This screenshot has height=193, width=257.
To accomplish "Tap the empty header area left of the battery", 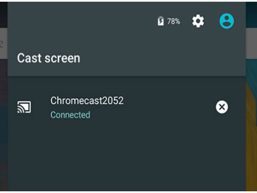I will pyautogui.click(x=82, y=21).
